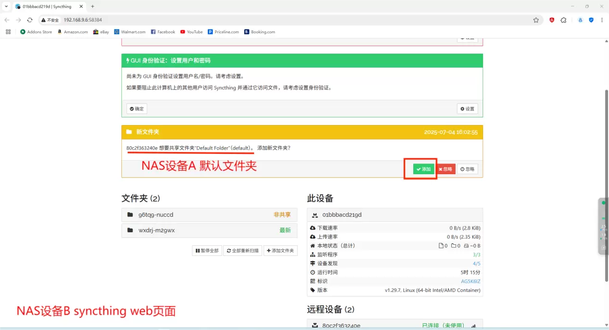The width and height of the screenshot is (609, 330).
Task: Expand this device 01bbbacd219d panel
Action: (x=394, y=215)
